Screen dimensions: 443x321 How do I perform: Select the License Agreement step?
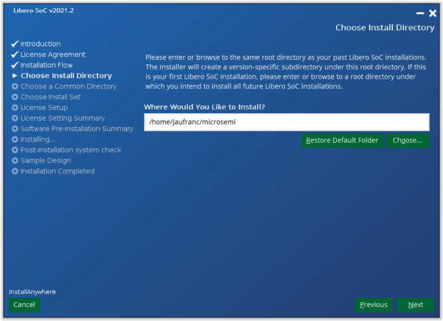52,55
